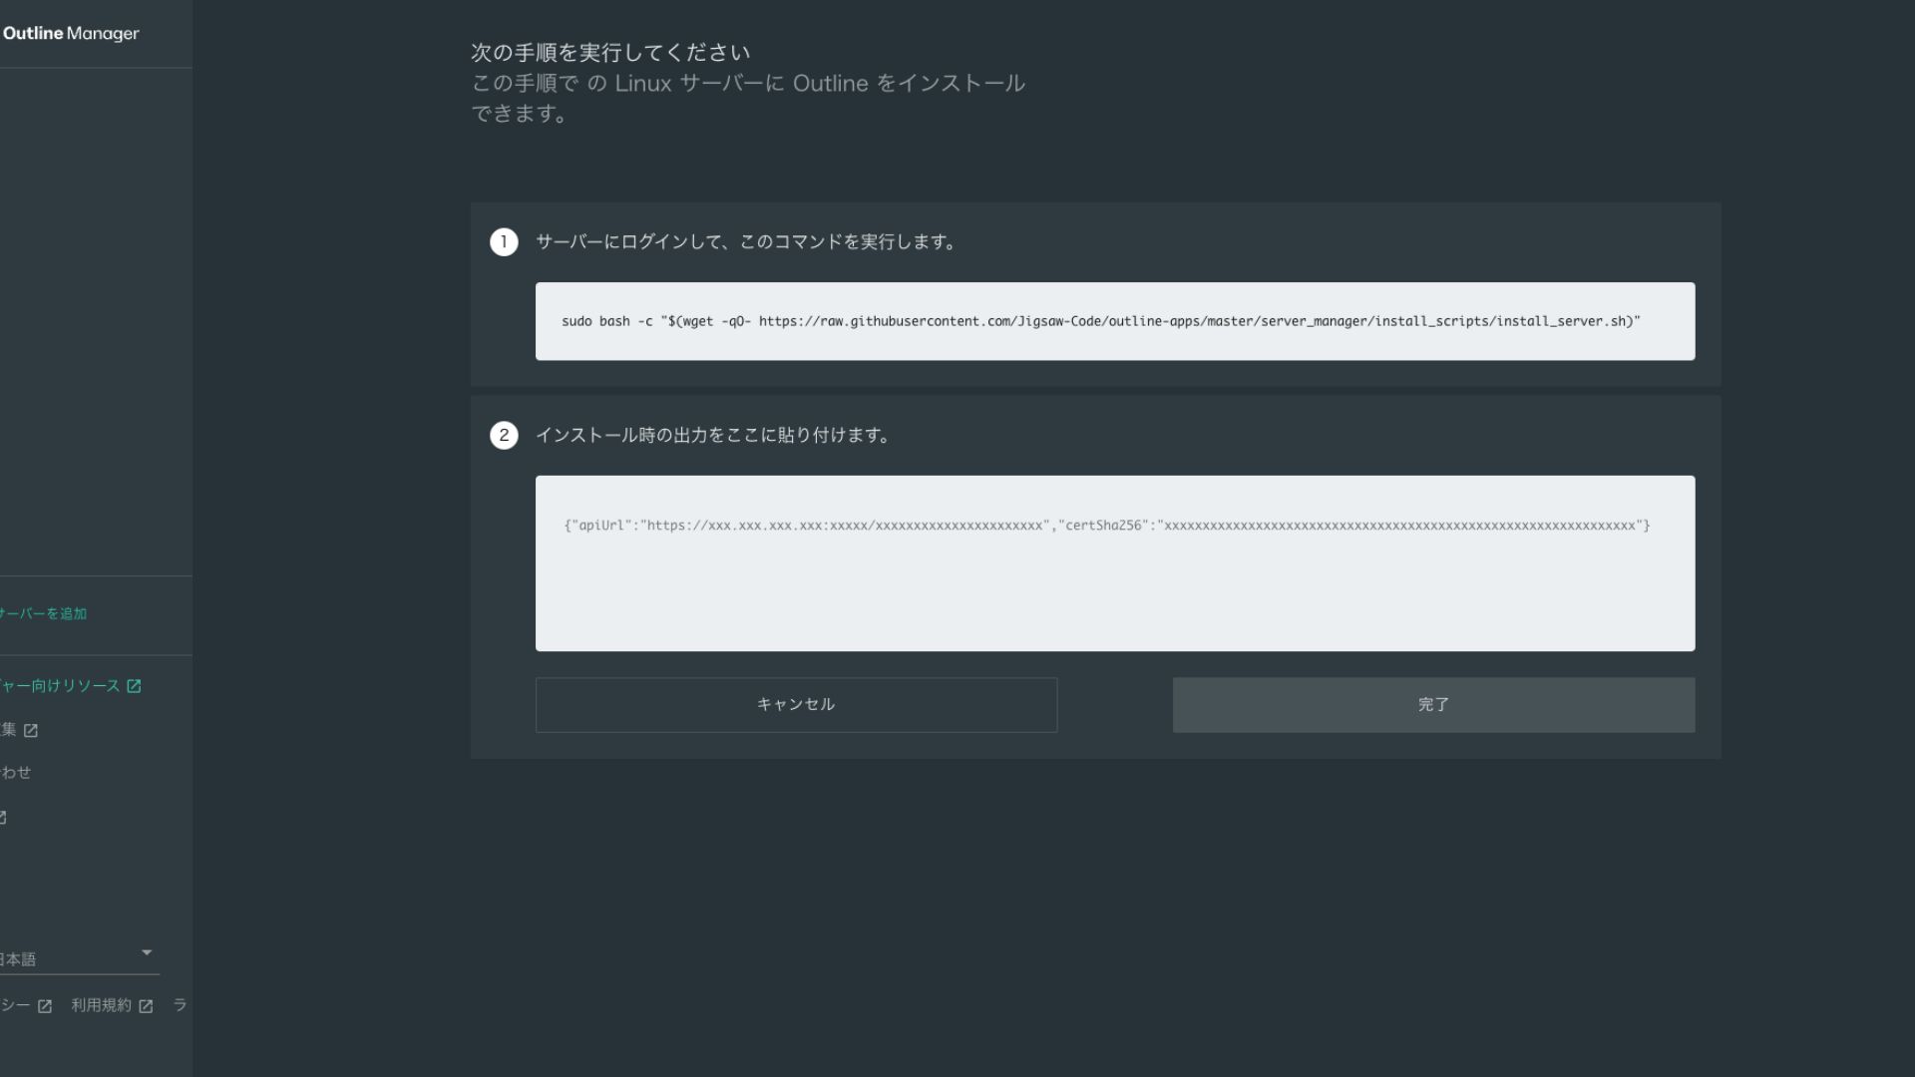Click the description mentioning Linux サーバー
This screenshot has height=1077, width=1915.
coord(748,98)
